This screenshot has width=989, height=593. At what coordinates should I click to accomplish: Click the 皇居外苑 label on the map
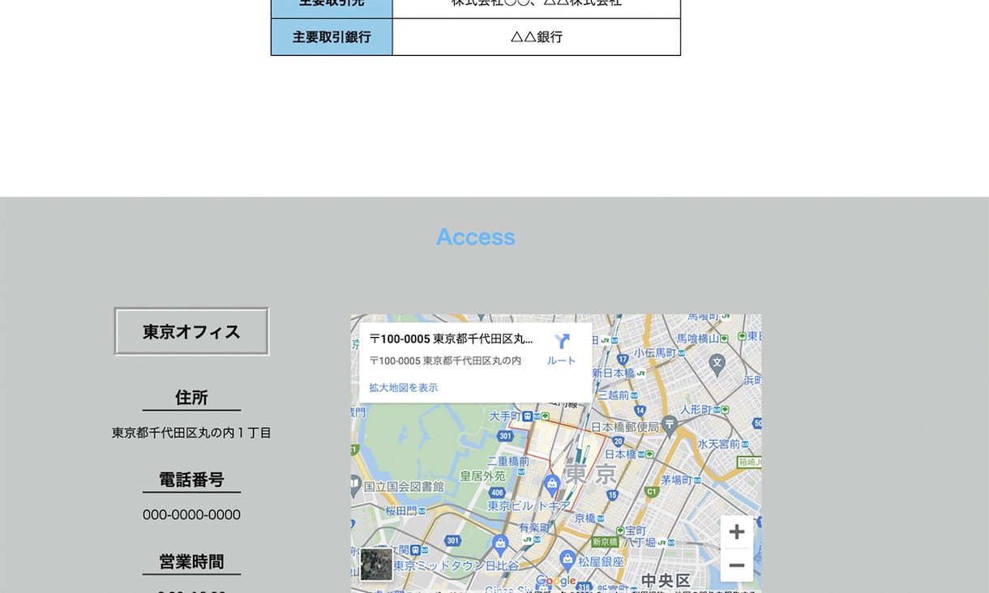pyautogui.click(x=482, y=476)
